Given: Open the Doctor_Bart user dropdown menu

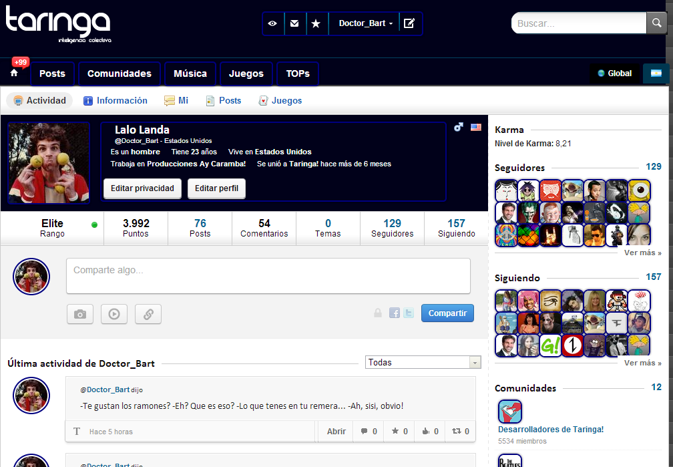Looking at the screenshot, I should (x=366, y=23).
